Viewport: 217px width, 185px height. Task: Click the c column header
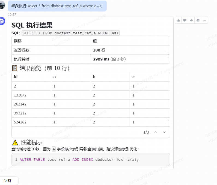(x=133, y=77)
